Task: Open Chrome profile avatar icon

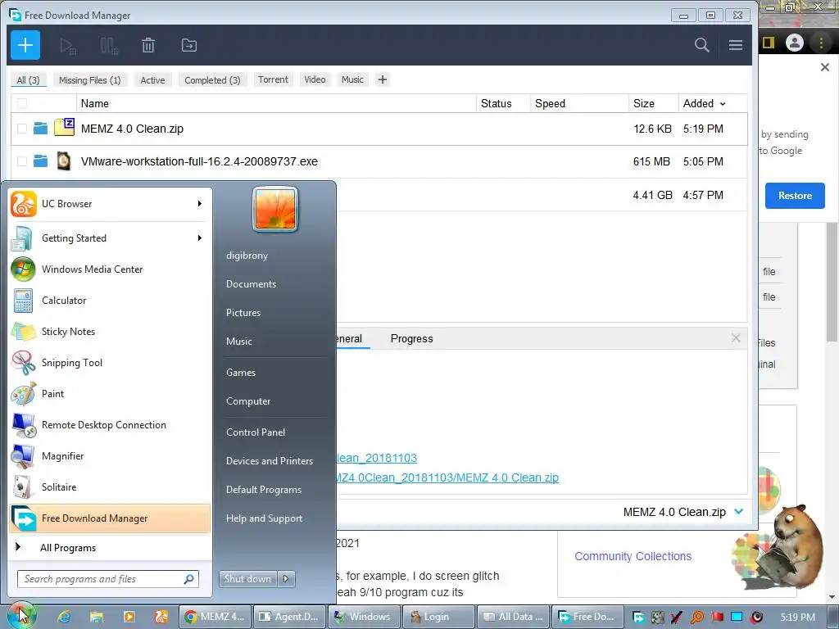Action: (x=795, y=43)
